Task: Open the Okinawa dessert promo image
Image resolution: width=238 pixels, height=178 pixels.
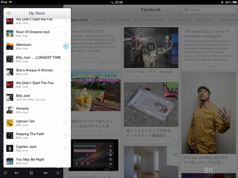Action: pyautogui.click(x=96, y=90)
